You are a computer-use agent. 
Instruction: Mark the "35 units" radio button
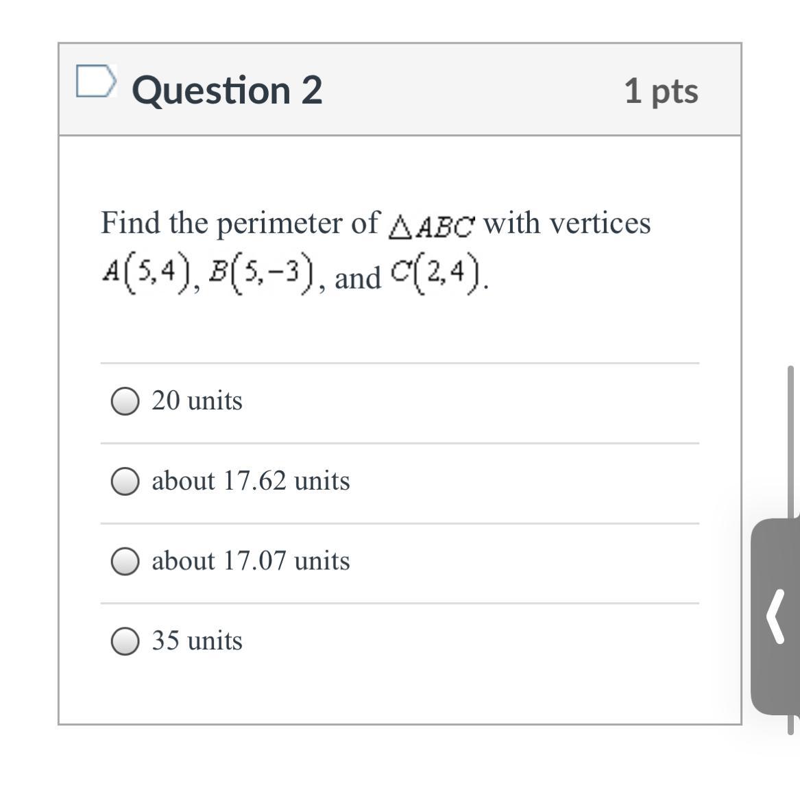click(125, 642)
